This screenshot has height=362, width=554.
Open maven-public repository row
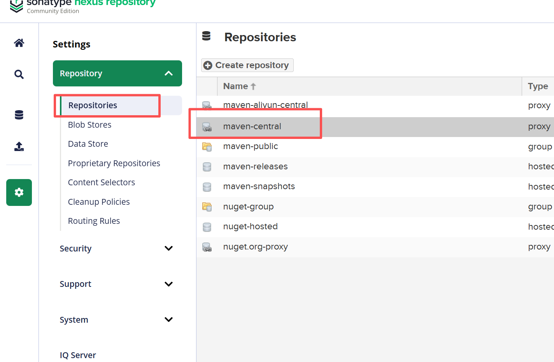(375, 147)
